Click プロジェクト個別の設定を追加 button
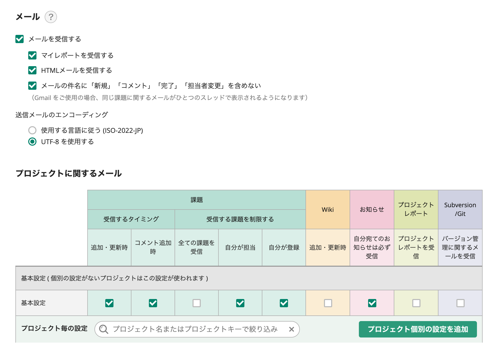This screenshot has width=498, height=358. tap(418, 329)
